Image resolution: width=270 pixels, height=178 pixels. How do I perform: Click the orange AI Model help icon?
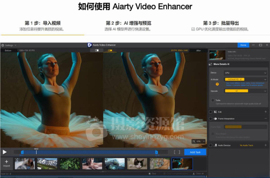217,84
